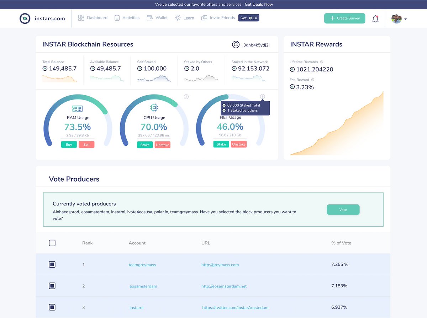Click the Total Balance coin icon

point(45,69)
